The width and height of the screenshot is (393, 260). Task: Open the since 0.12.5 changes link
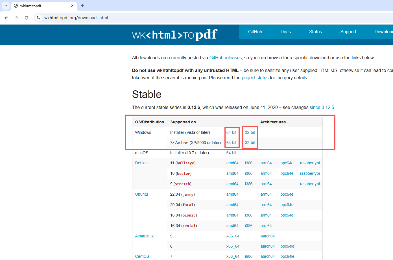[x=322, y=108]
